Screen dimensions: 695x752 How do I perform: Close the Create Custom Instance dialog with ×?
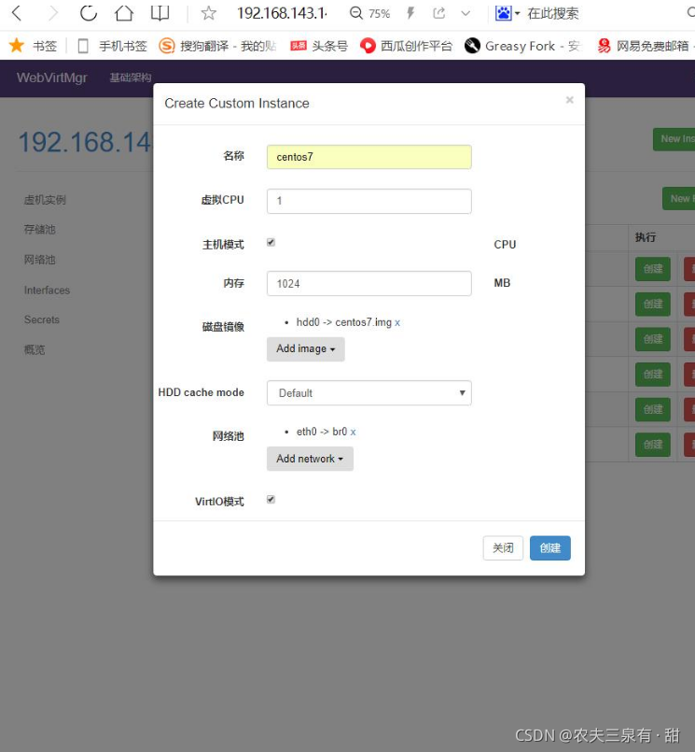(569, 100)
